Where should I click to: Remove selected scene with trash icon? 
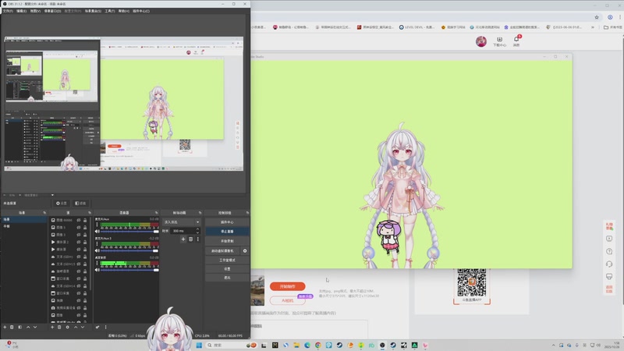click(12, 327)
